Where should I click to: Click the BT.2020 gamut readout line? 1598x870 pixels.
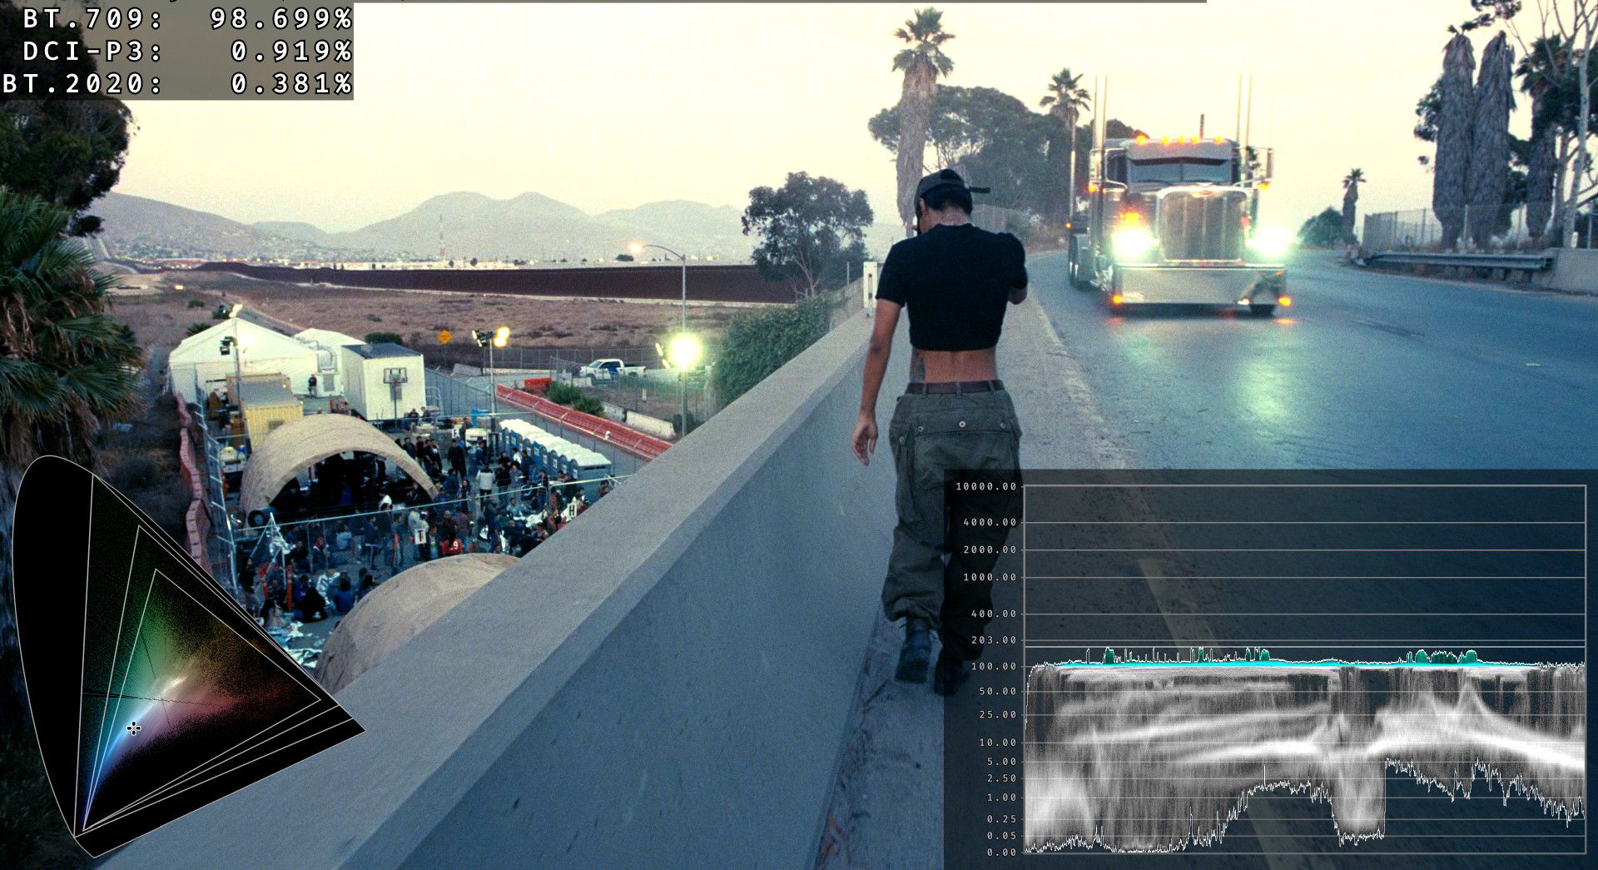pos(176,84)
